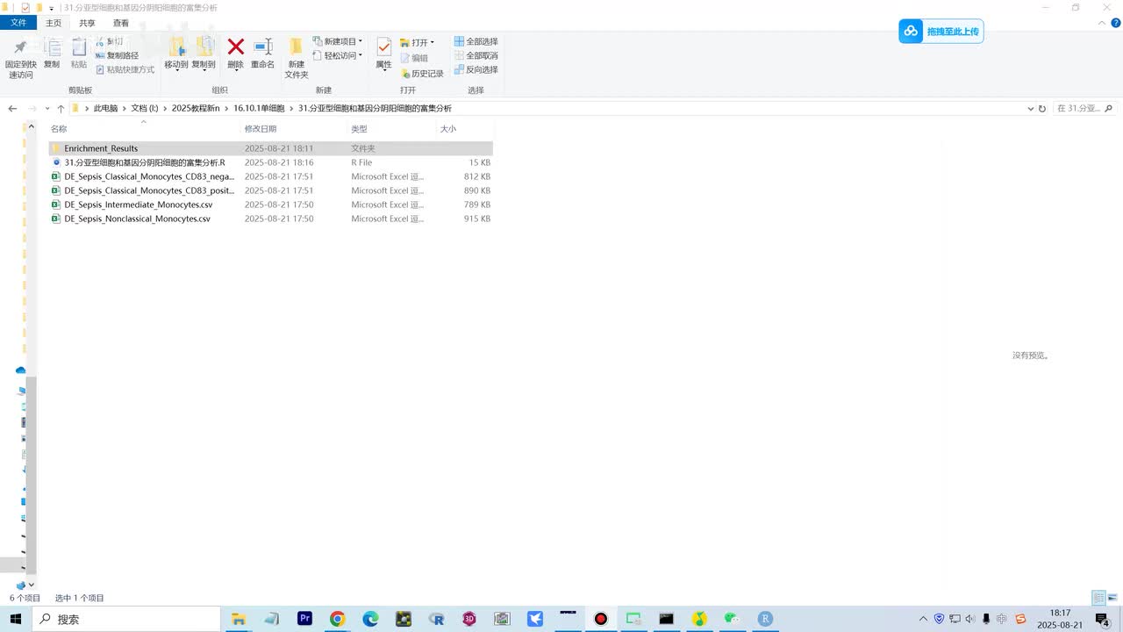1123x632 pixels.
Task: Click the red Delete (删除) icon
Action: click(235, 54)
